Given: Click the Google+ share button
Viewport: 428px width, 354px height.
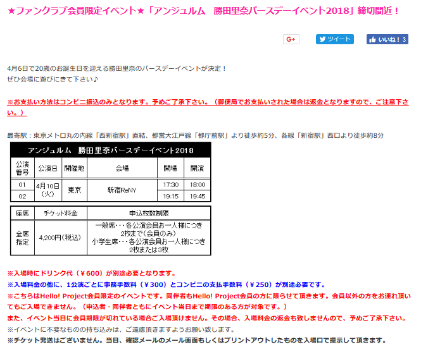Looking at the screenshot, I should pyautogui.click(x=291, y=39).
